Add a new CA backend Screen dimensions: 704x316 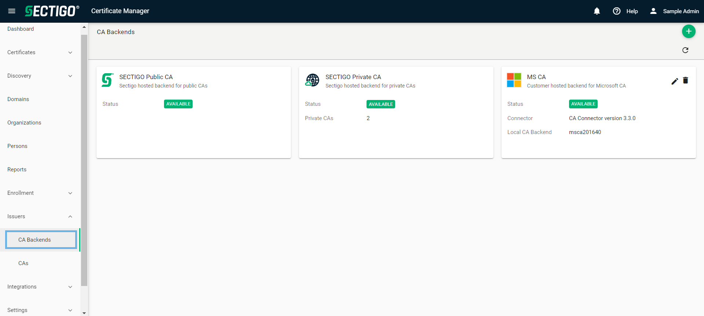689,31
